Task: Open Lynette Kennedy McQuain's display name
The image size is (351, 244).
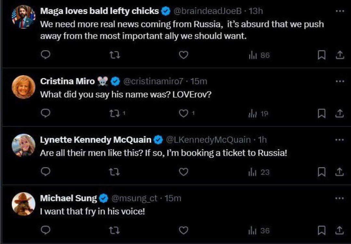Action: coord(96,140)
